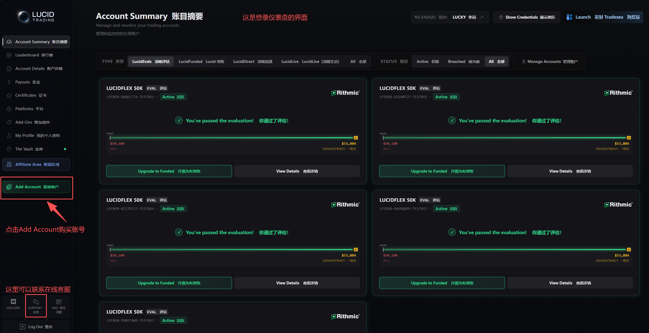Upgrade TEST014 account to Funded

click(x=169, y=283)
